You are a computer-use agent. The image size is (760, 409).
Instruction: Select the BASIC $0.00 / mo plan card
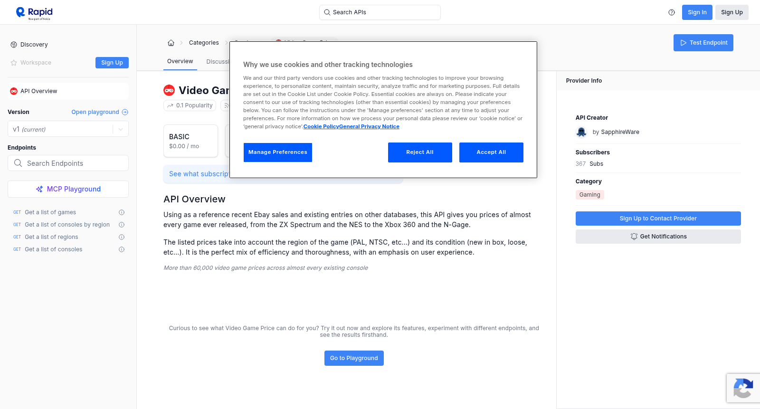click(x=190, y=141)
